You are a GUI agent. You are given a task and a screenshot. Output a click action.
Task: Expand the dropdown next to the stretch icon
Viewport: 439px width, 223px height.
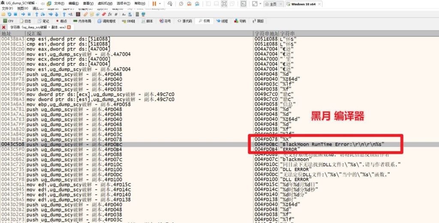click(x=260, y=3)
